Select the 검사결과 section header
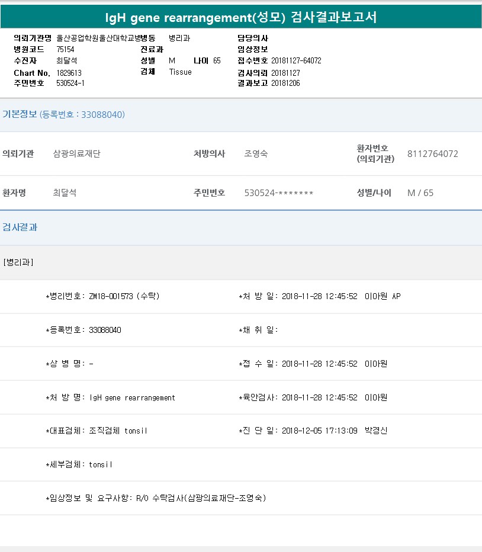 pyautogui.click(x=20, y=227)
